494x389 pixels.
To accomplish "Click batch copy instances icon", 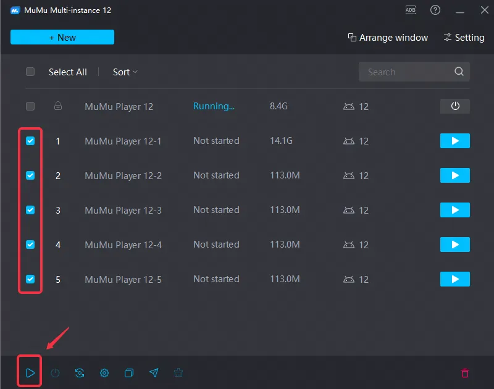I will point(129,373).
